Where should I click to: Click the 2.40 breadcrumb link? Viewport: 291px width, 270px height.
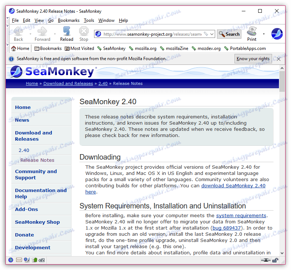click(x=103, y=83)
